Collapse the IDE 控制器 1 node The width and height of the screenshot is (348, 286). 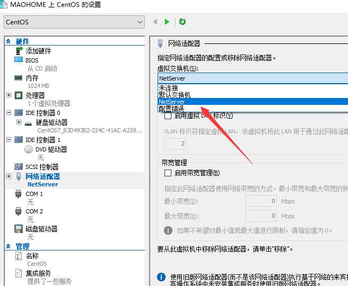8,140
